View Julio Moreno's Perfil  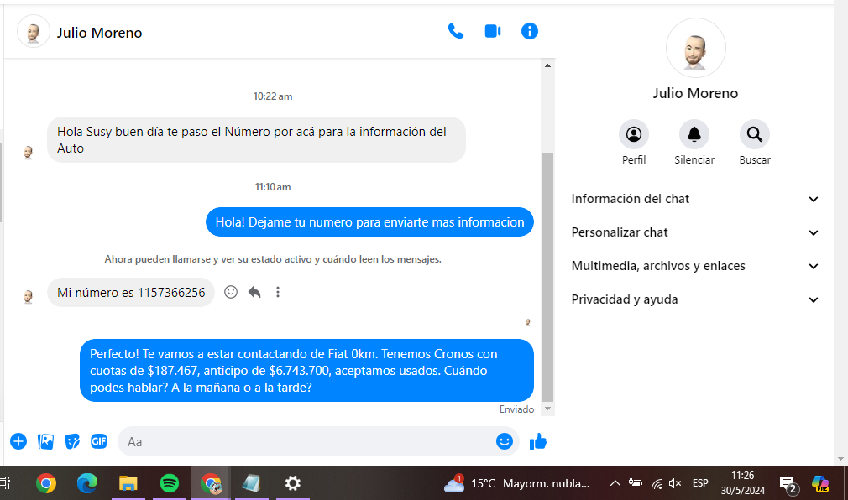click(634, 134)
